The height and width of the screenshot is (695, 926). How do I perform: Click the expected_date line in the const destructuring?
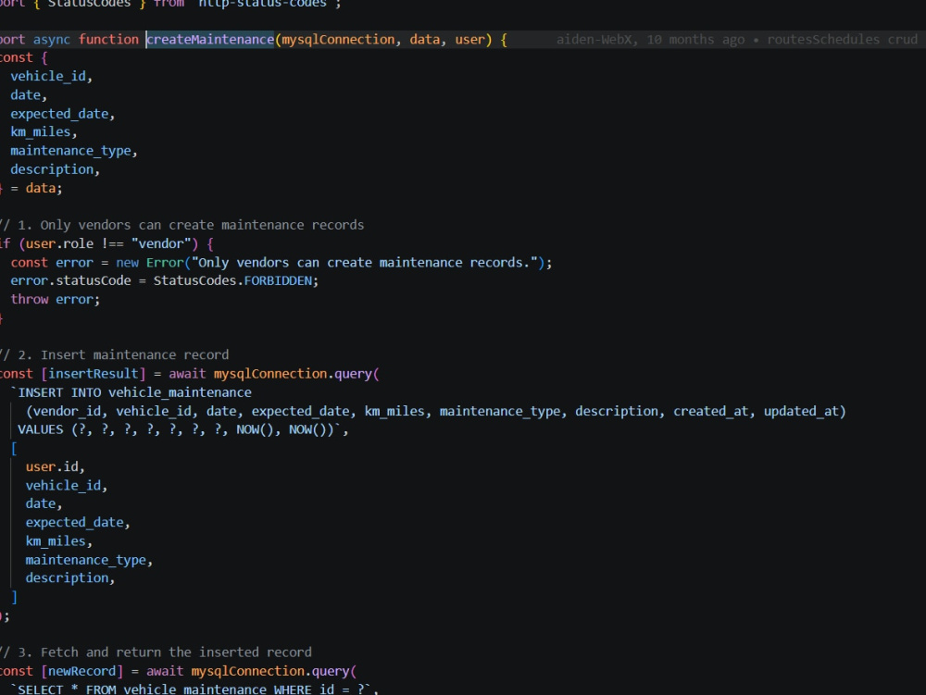pos(62,114)
